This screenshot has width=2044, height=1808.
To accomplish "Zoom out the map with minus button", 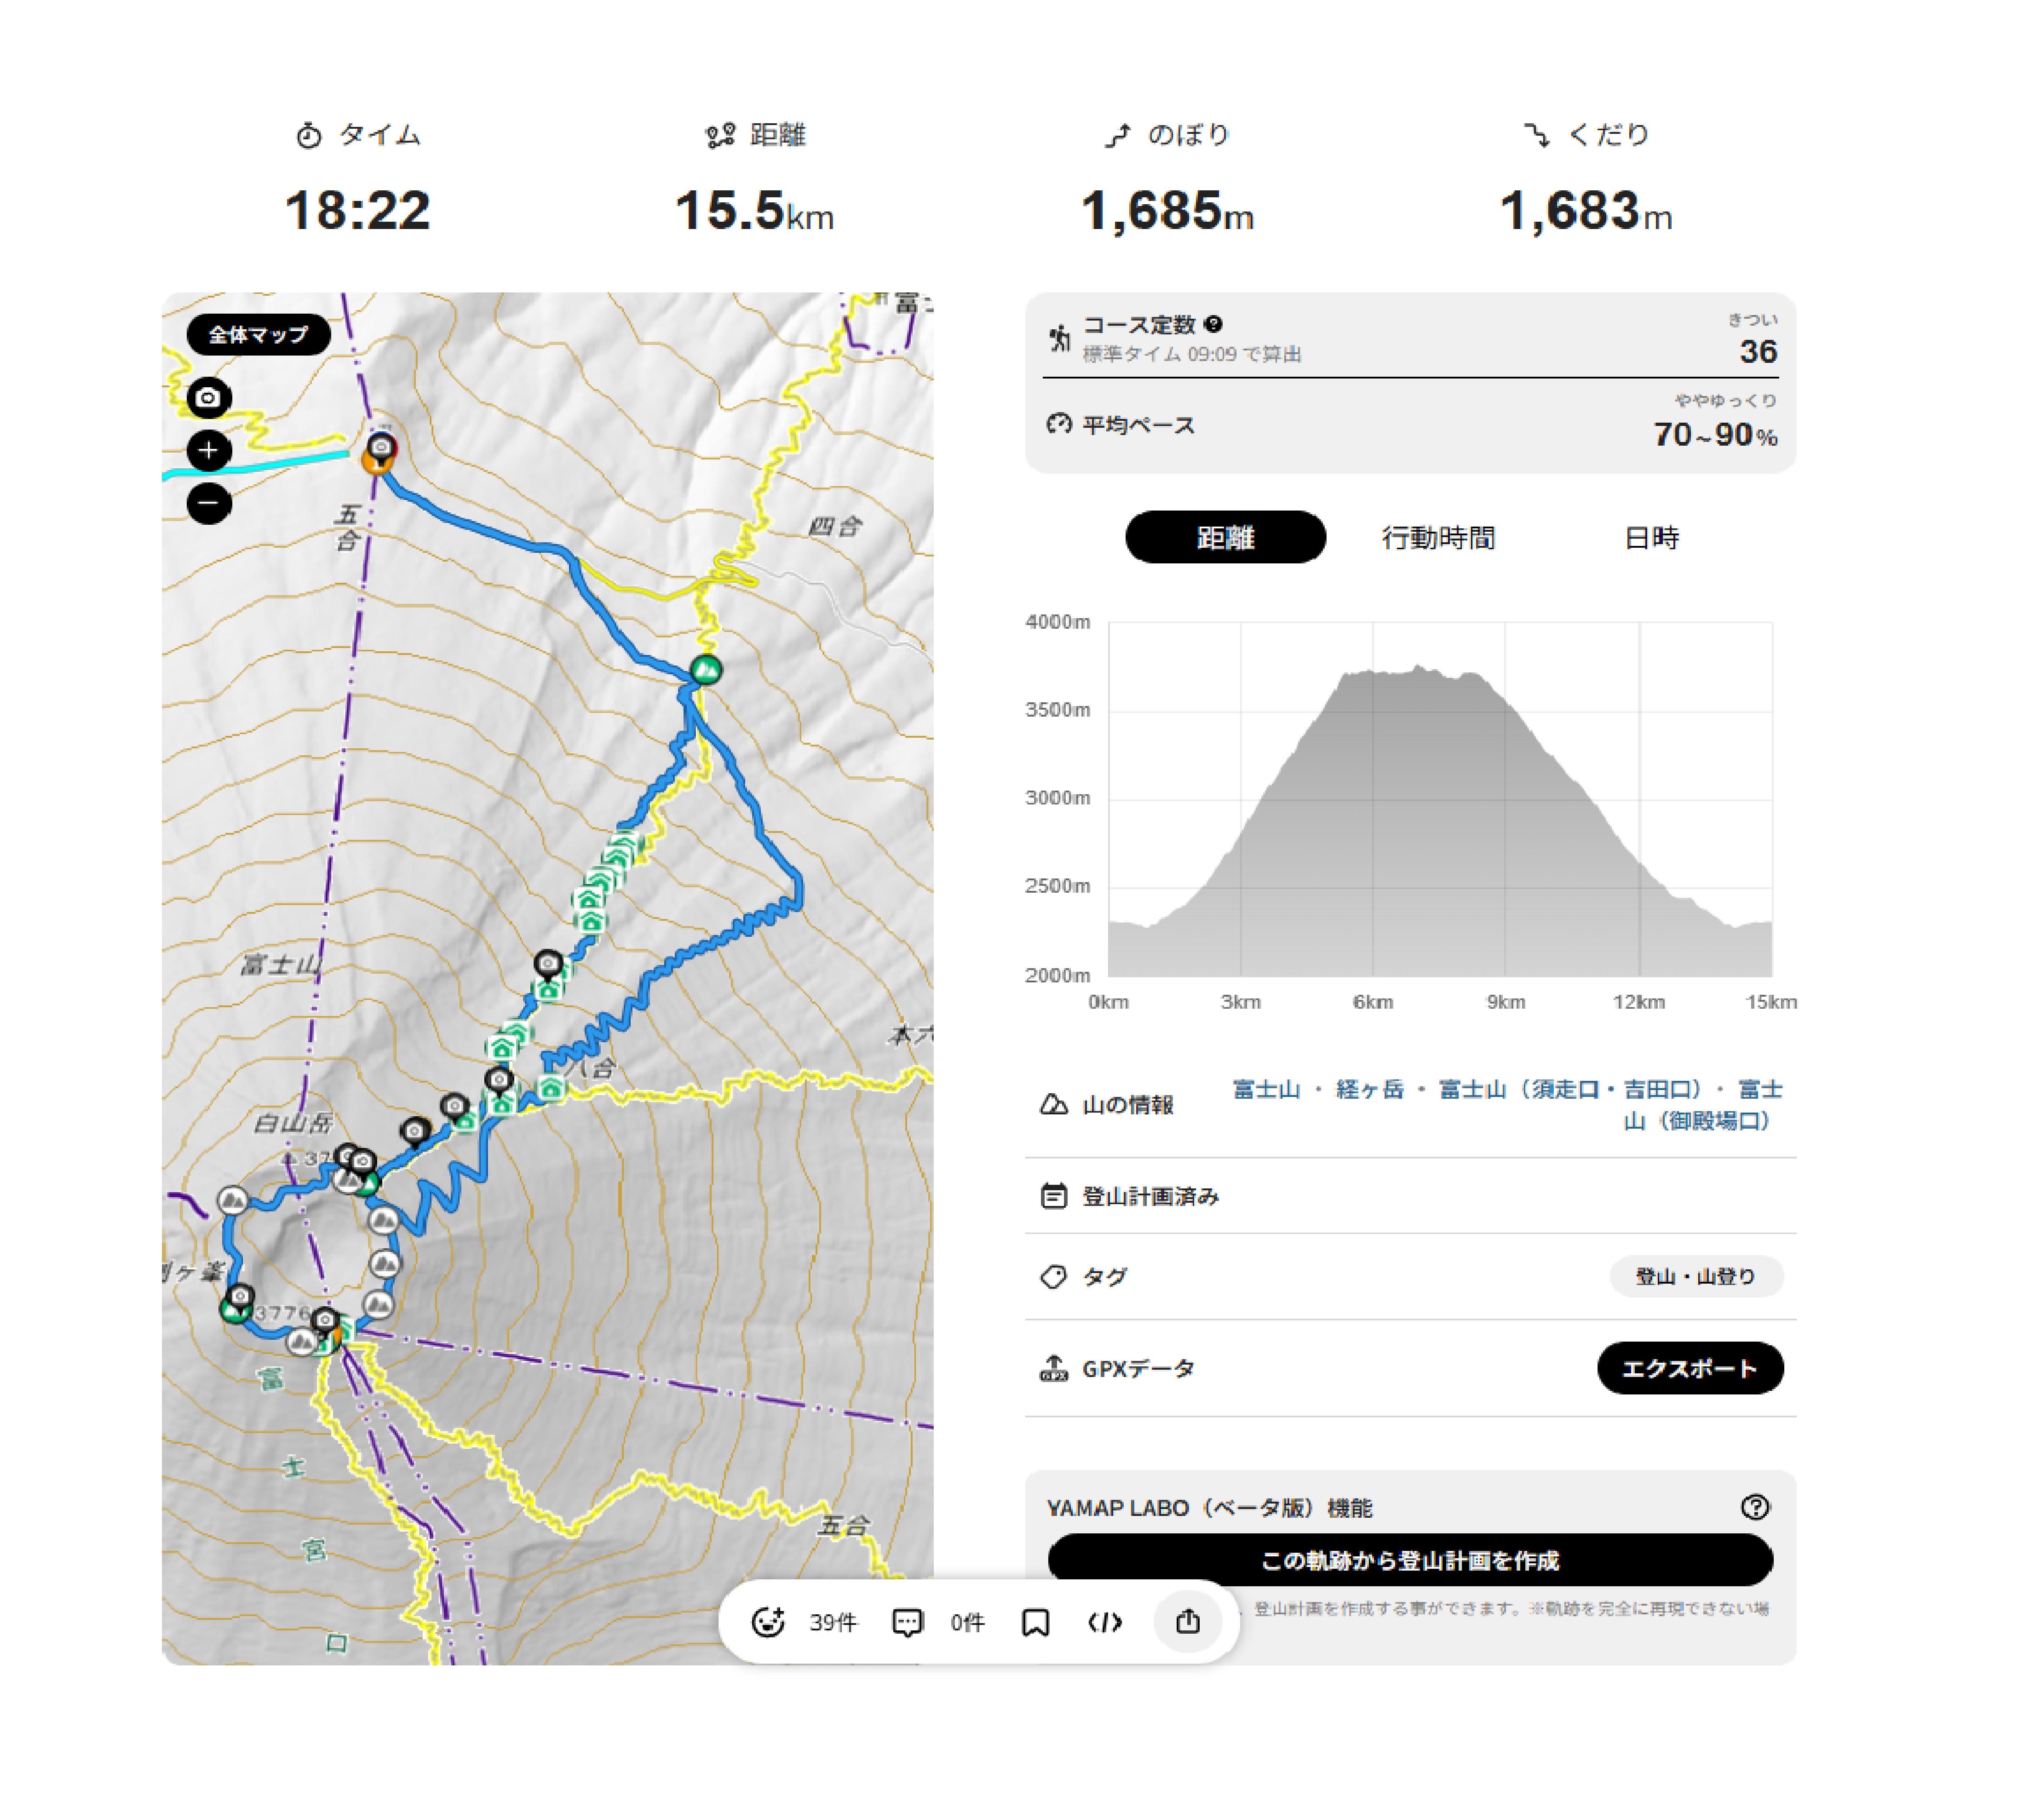I will click(x=208, y=502).
